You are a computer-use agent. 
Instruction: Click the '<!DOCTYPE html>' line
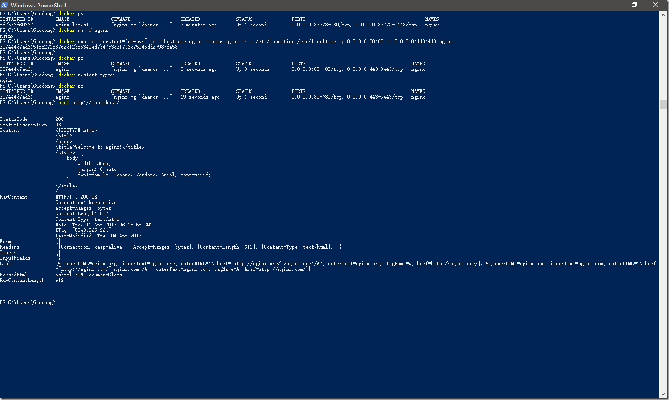pyautogui.click(x=76, y=131)
